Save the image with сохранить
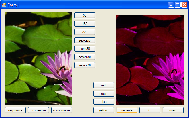189x118 pixels. [38, 110]
